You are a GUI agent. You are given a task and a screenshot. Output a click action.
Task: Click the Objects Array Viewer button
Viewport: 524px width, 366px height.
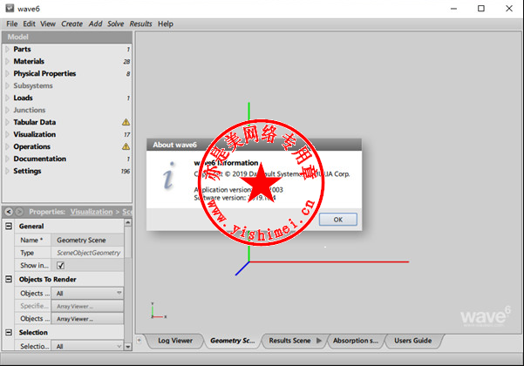tap(87, 319)
